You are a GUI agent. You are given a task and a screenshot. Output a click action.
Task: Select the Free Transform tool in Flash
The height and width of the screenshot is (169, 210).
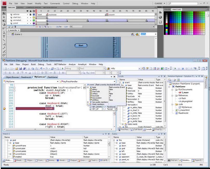click(4, 21)
